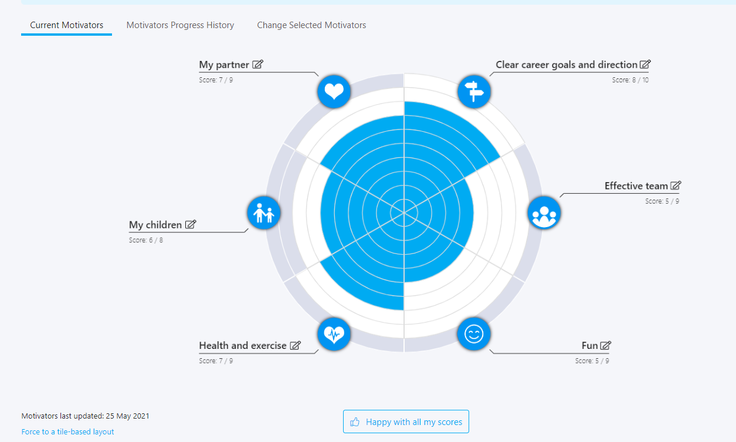Click the Score: 6 / 8 text
This screenshot has height=442, width=736.
146,240
